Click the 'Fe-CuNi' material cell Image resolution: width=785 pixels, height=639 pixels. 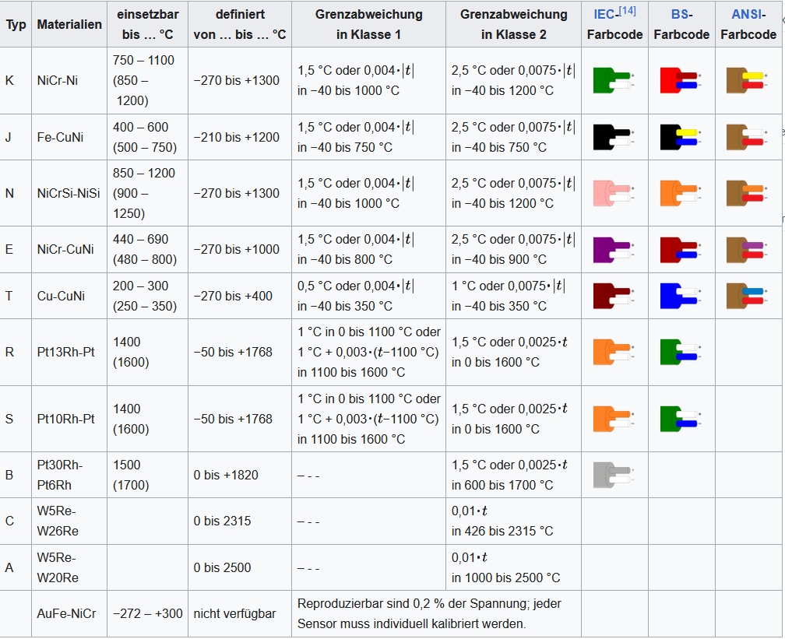pos(69,137)
